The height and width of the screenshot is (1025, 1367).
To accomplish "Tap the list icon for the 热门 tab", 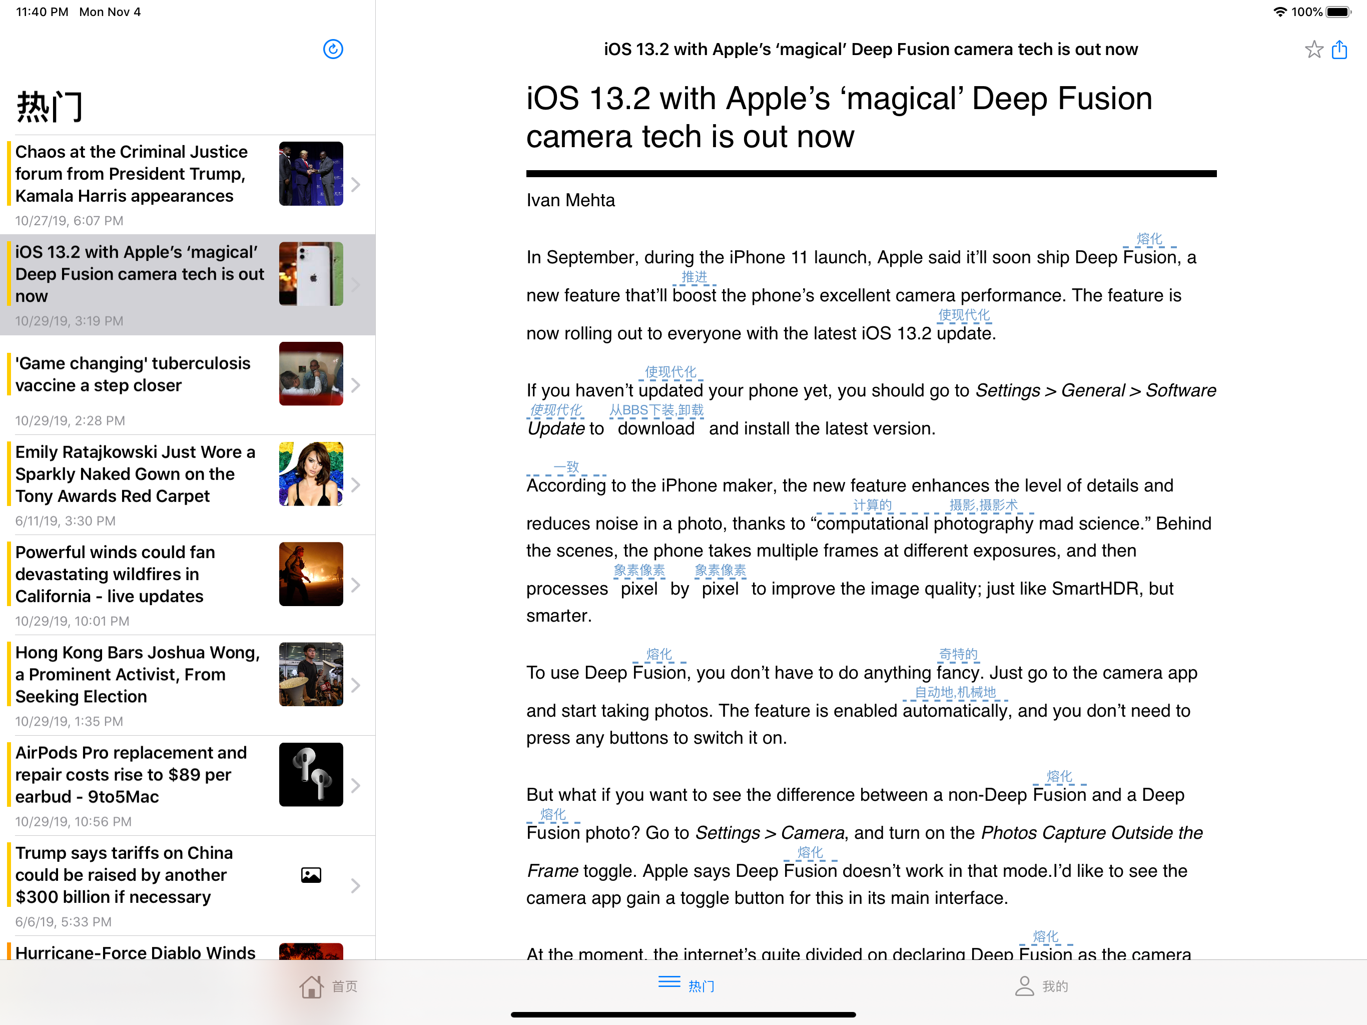I will [x=669, y=982].
